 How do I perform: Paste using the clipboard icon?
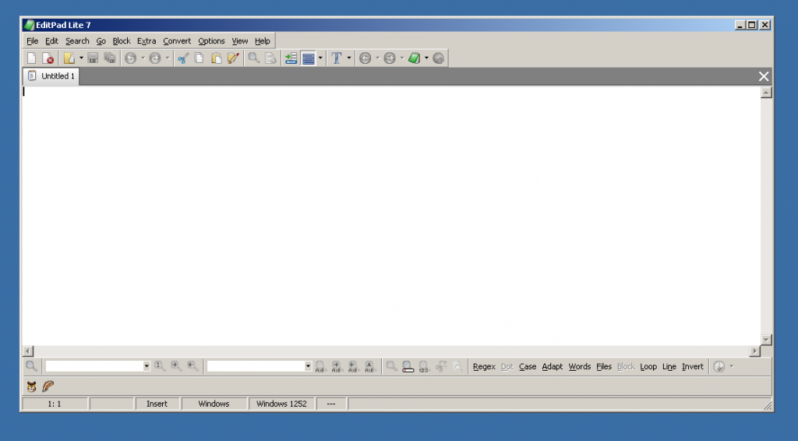tap(217, 58)
